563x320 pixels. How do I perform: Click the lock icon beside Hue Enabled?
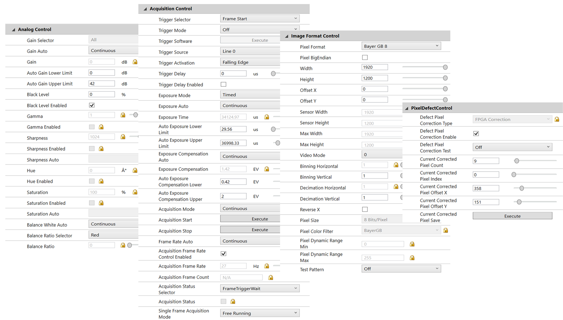tap(101, 181)
